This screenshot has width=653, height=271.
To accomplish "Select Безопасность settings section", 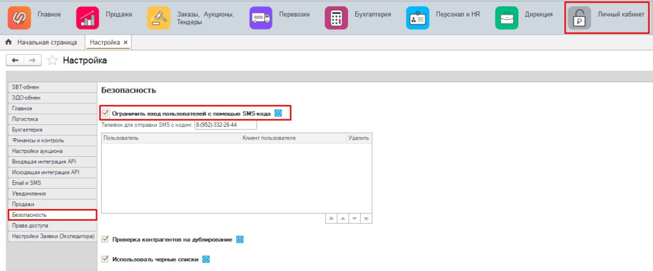I will pos(52,215).
